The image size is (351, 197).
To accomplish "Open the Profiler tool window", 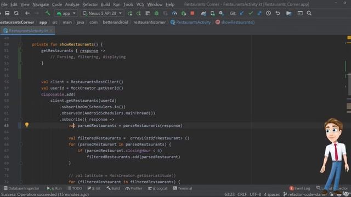I will (x=134, y=188).
